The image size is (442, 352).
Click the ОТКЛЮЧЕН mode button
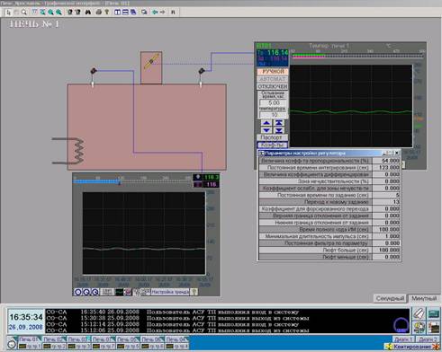pyautogui.click(x=273, y=86)
